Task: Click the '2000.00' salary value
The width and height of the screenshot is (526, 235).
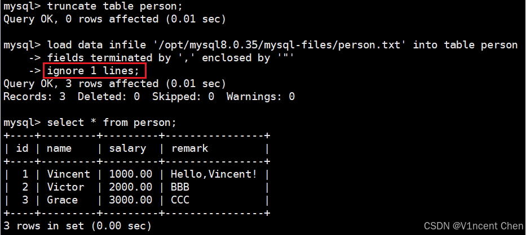Action: (x=130, y=187)
